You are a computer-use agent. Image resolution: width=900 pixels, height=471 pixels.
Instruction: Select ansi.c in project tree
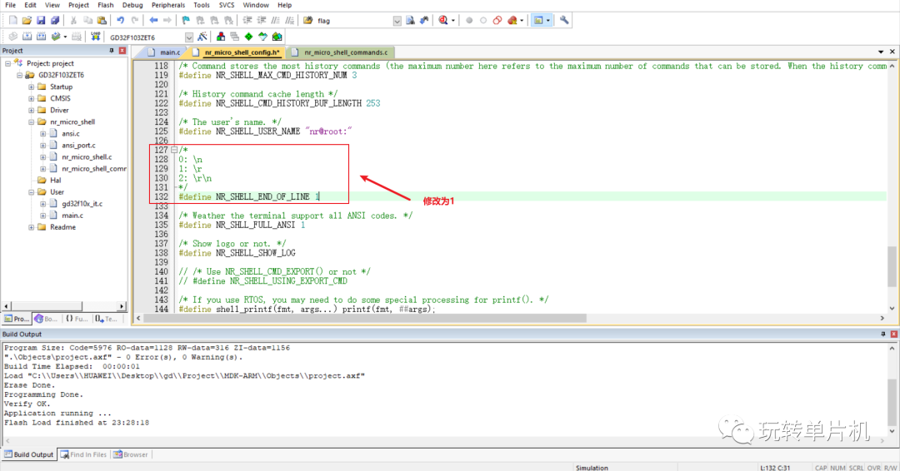point(71,133)
